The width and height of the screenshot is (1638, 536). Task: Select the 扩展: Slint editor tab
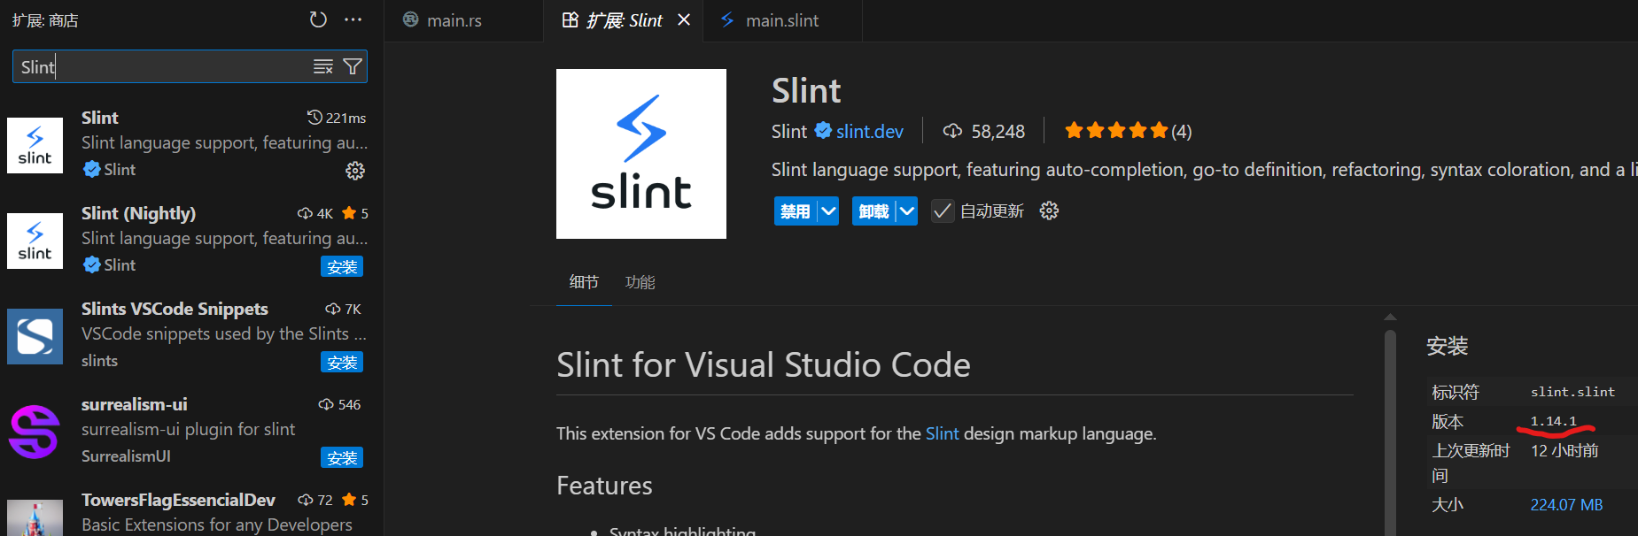[624, 20]
